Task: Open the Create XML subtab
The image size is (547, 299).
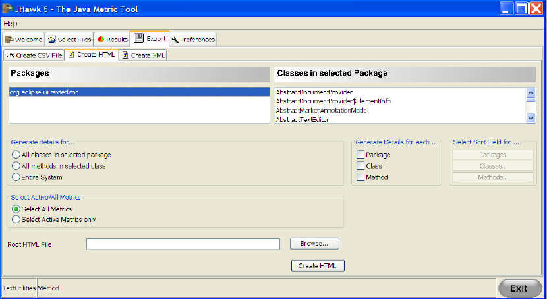Action: click(x=143, y=55)
